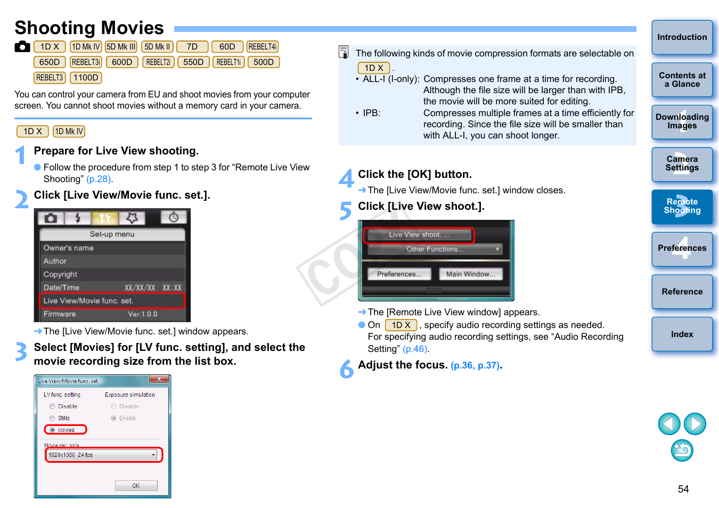Image resolution: width=719 pixels, height=508 pixels.
Task: Click the REBELT1i model badge
Action: 228,62
